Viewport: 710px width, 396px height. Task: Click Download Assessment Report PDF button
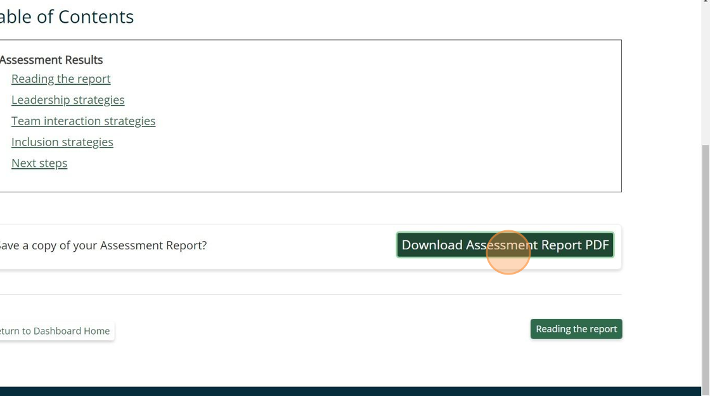505,245
